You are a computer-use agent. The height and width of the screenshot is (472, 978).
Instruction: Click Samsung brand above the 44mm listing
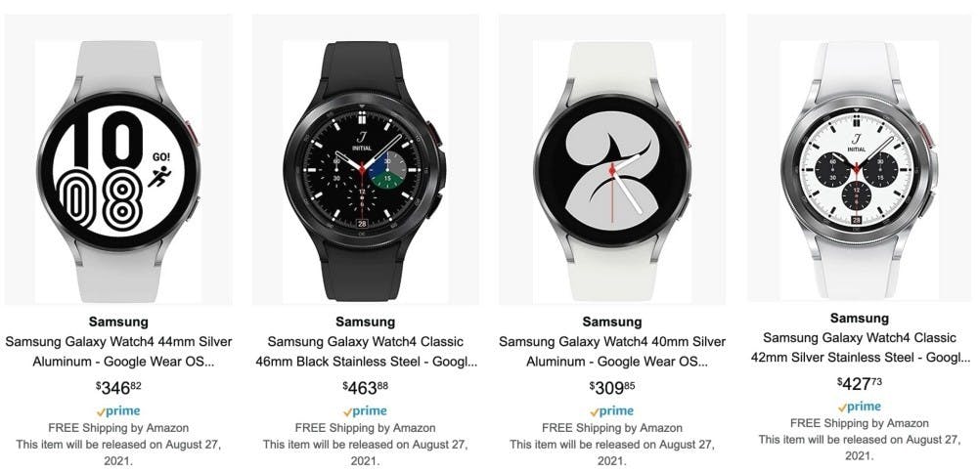coord(118,322)
